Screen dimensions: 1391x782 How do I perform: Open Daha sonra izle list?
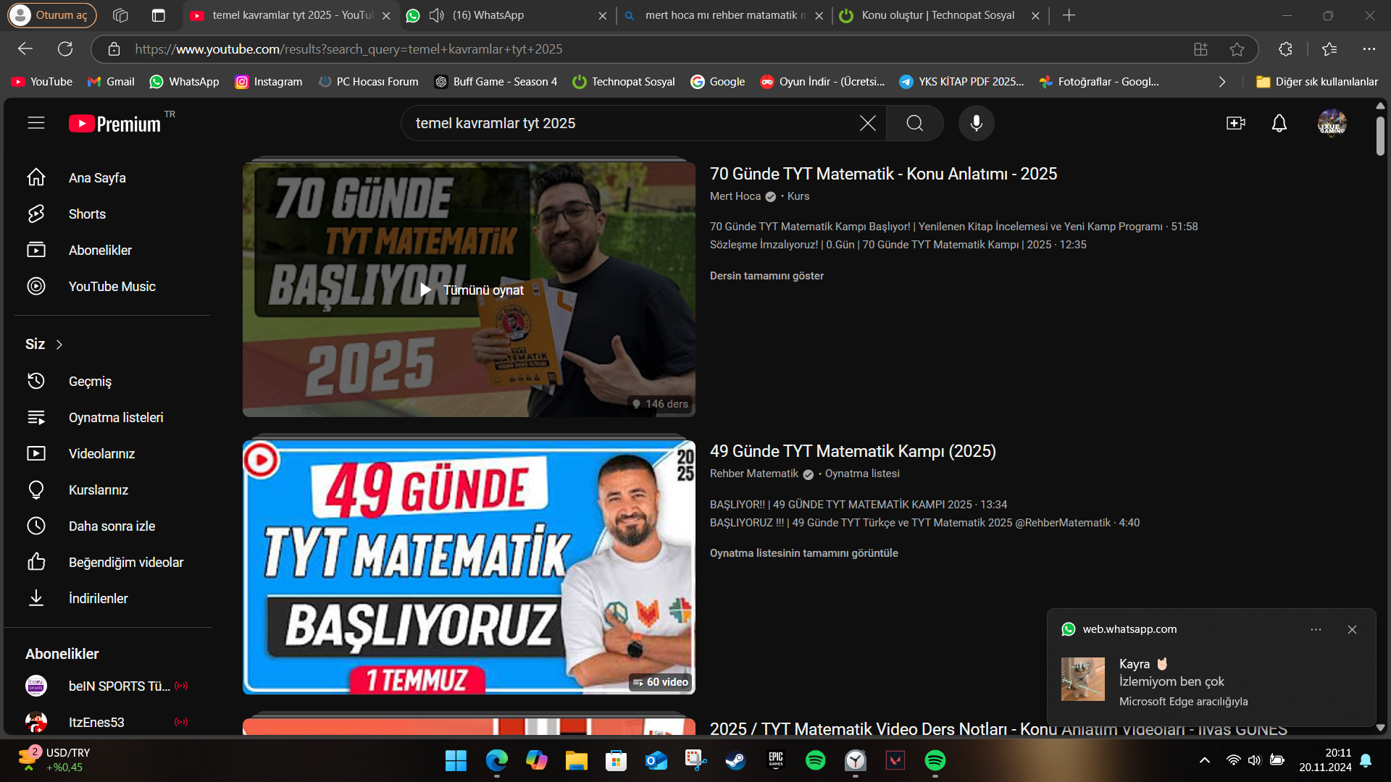click(x=112, y=526)
